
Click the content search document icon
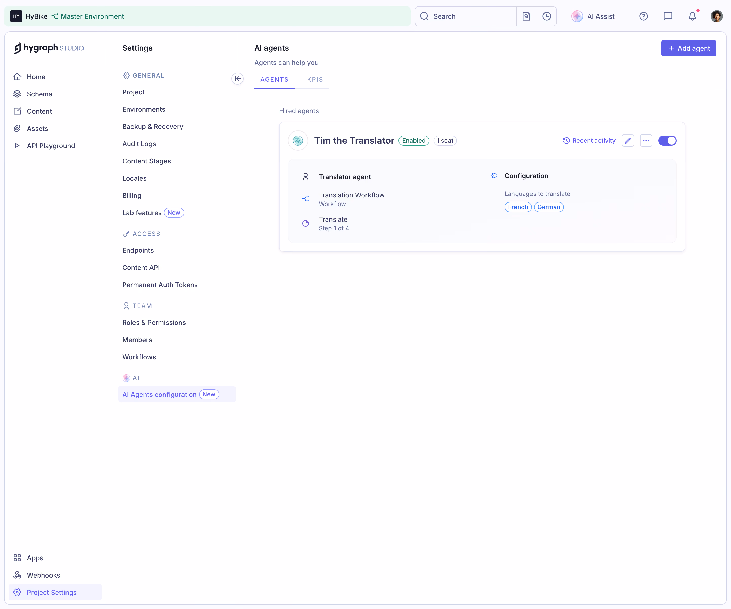click(526, 16)
